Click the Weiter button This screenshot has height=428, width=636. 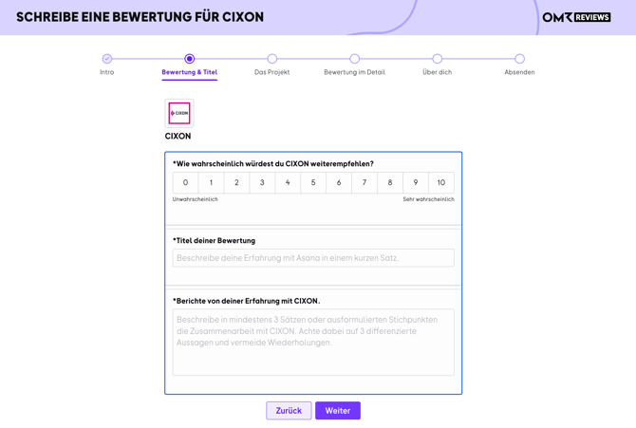click(x=338, y=411)
